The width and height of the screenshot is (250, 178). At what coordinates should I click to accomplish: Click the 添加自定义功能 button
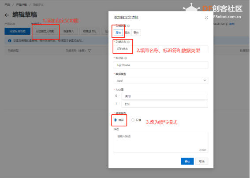45,31
